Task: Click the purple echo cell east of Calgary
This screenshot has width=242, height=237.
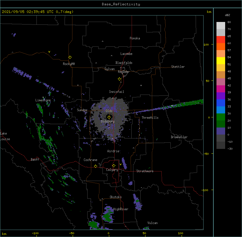Action: click(x=124, y=163)
